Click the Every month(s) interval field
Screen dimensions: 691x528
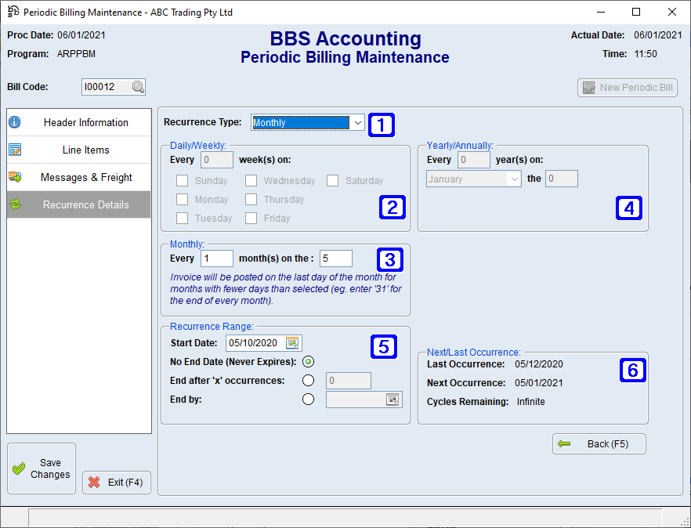[x=216, y=258]
